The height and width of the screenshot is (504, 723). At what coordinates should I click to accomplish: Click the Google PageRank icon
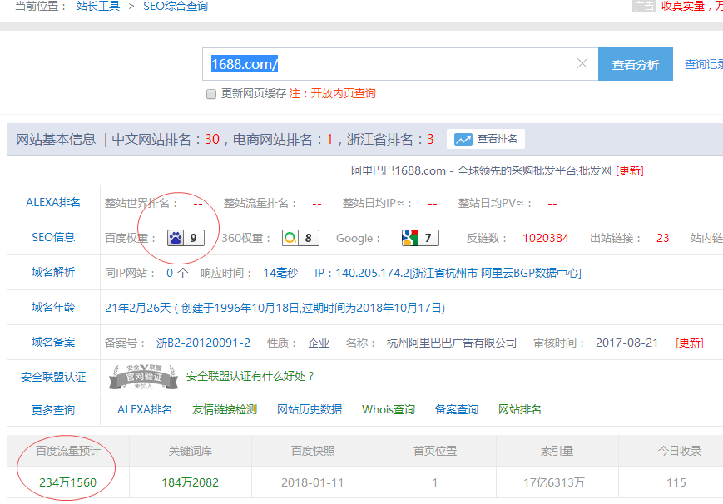[x=410, y=238]
